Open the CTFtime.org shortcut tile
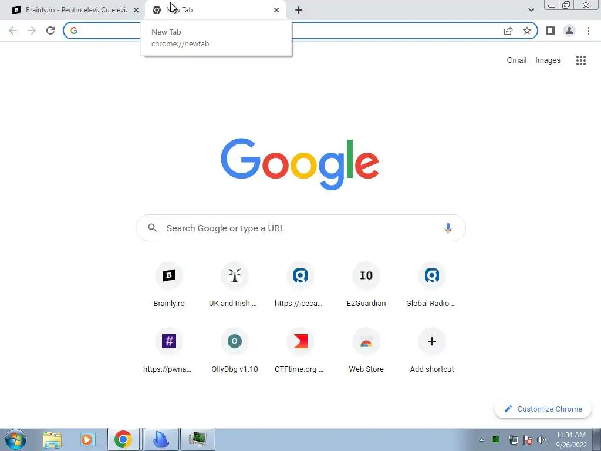 pyautogui.click(x=300, y=351)
